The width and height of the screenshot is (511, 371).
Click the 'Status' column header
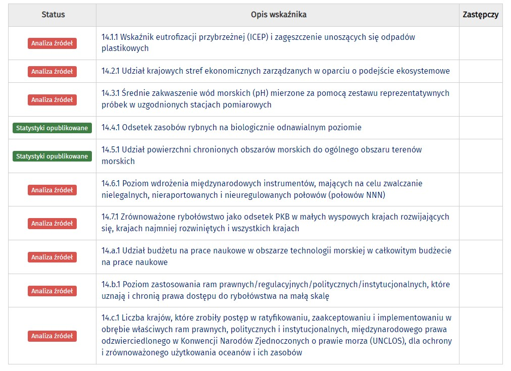click(53, 15)
